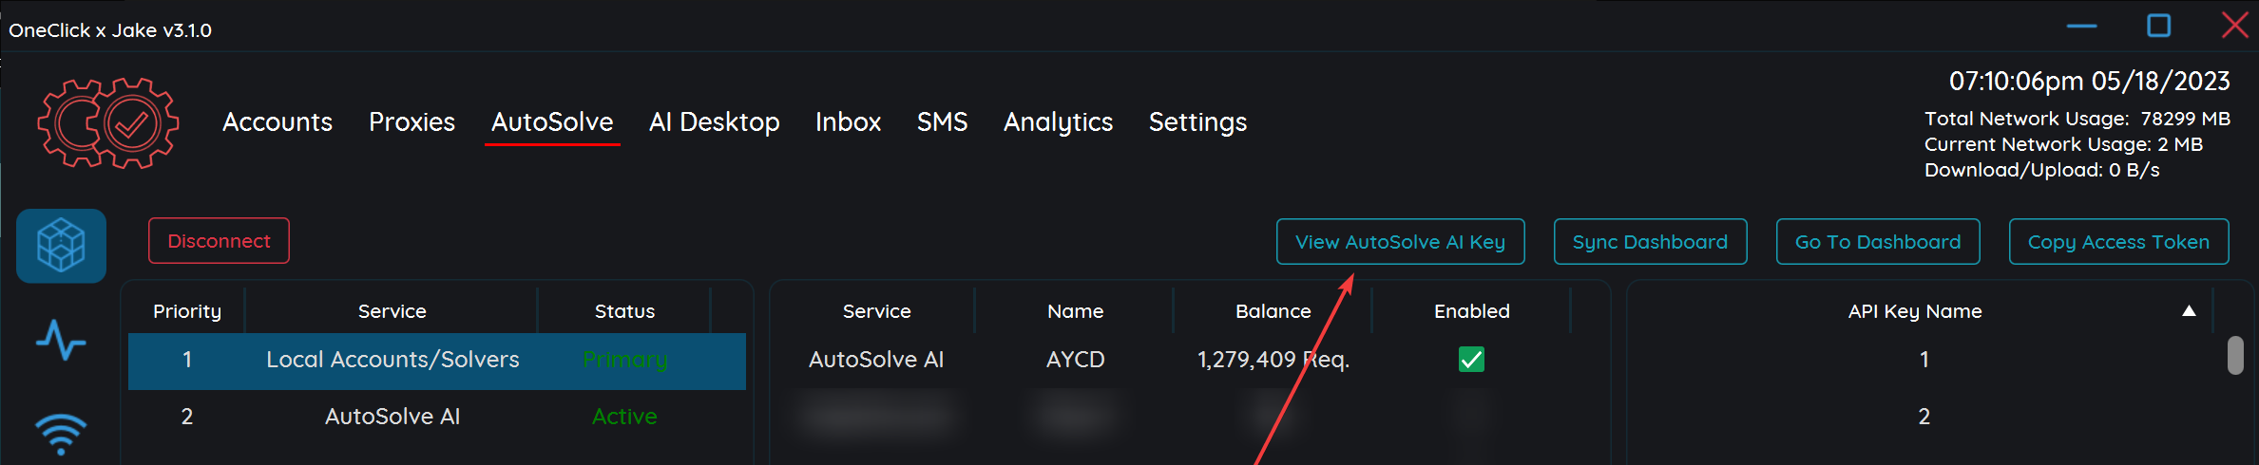Select the SMS tab
Screen dimensions: 2259x465
click(x=942, y=122)
